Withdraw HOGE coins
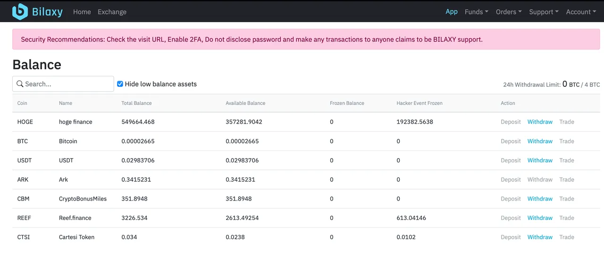This screenshot has height=261, width=604. coord(540,122)
